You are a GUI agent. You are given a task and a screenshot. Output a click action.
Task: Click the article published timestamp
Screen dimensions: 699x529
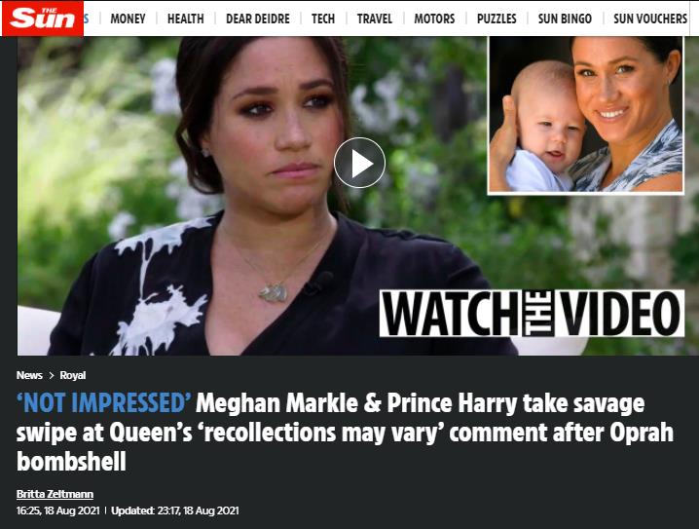58,510
